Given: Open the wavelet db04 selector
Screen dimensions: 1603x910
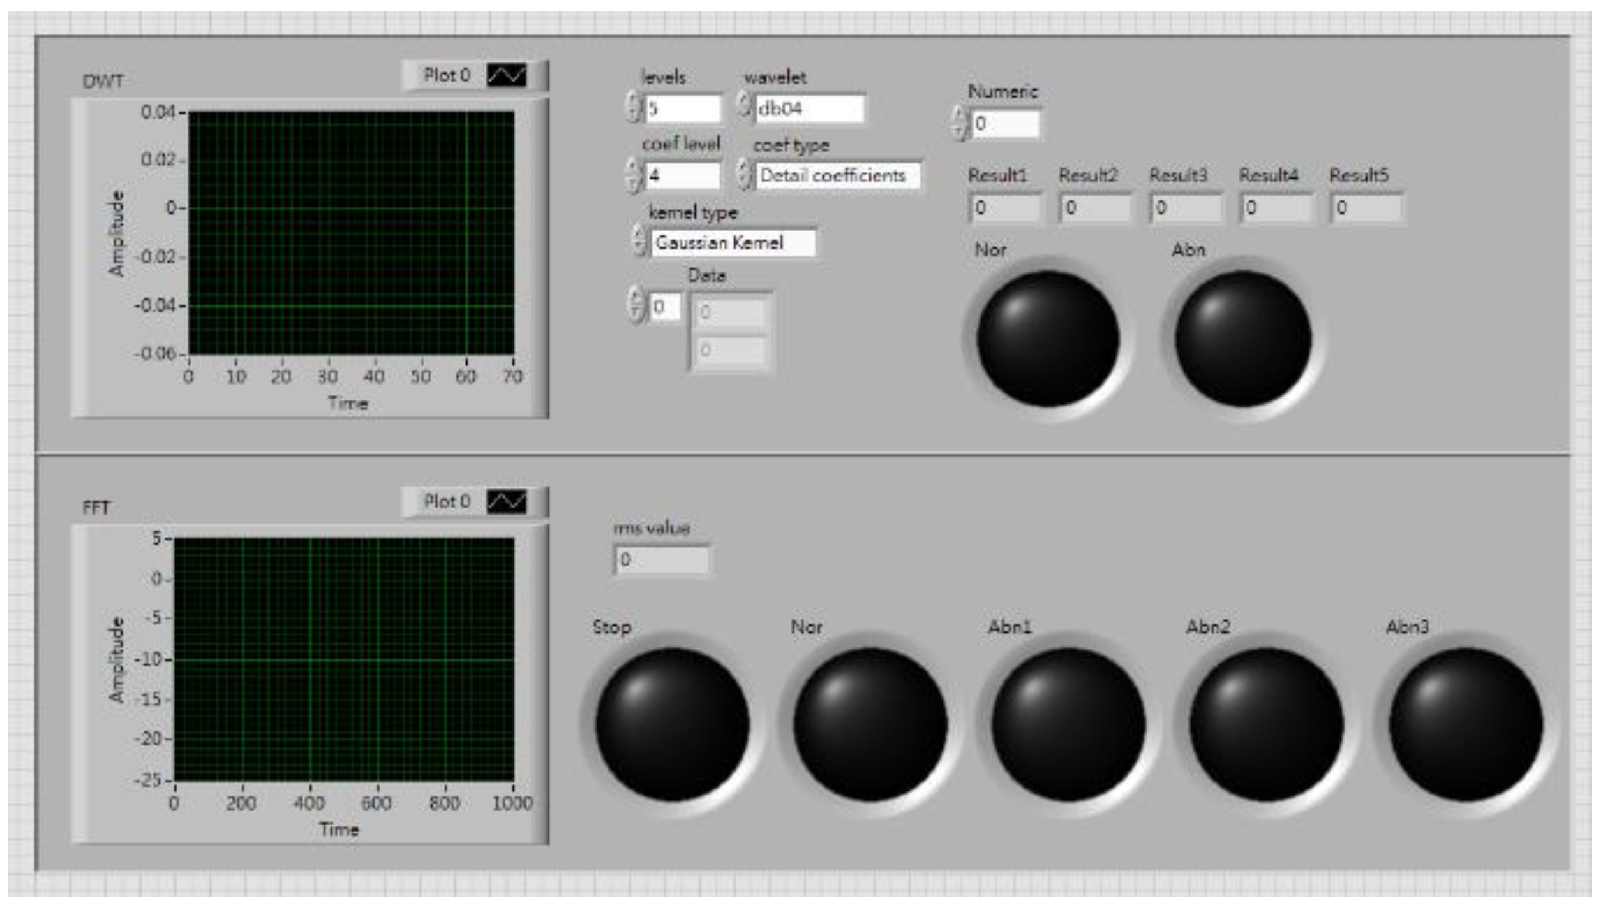Looking at the screenshot, I should click(x=809, y=109).
